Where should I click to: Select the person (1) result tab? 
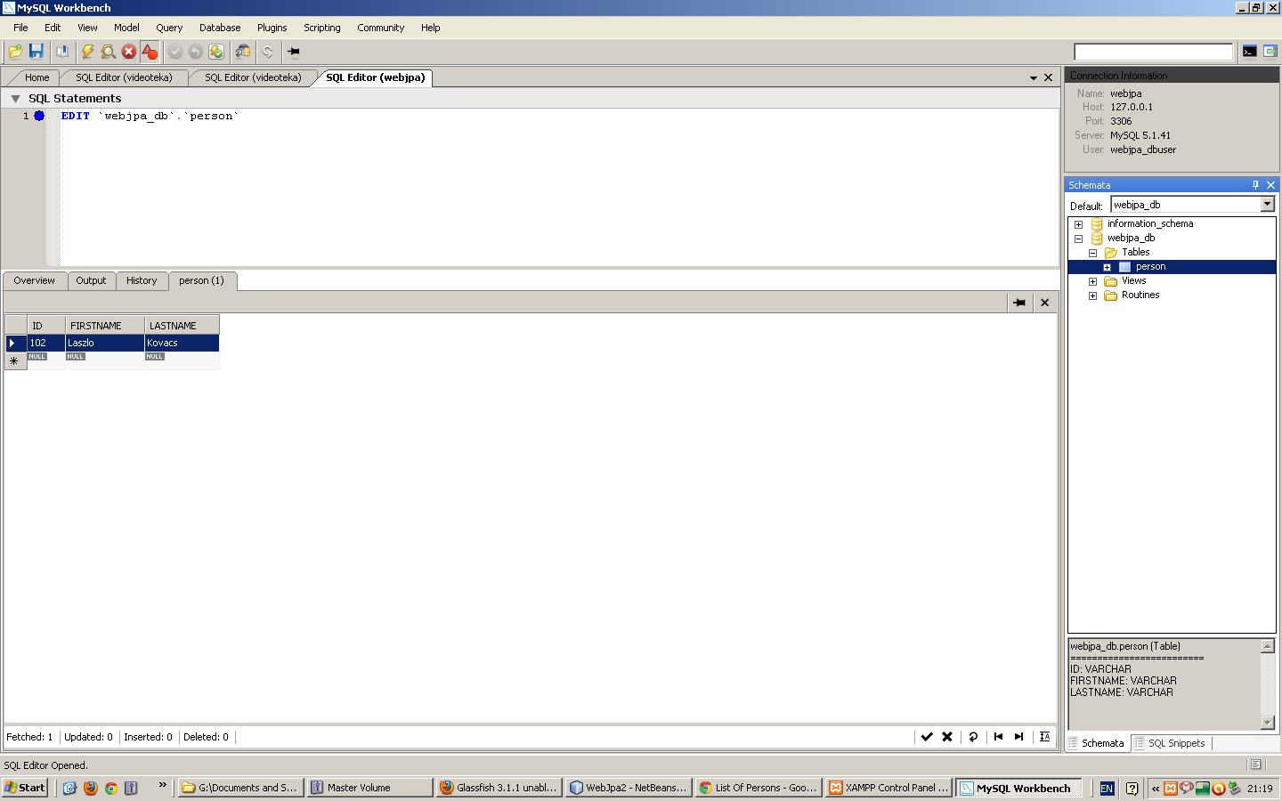(201, 280)
